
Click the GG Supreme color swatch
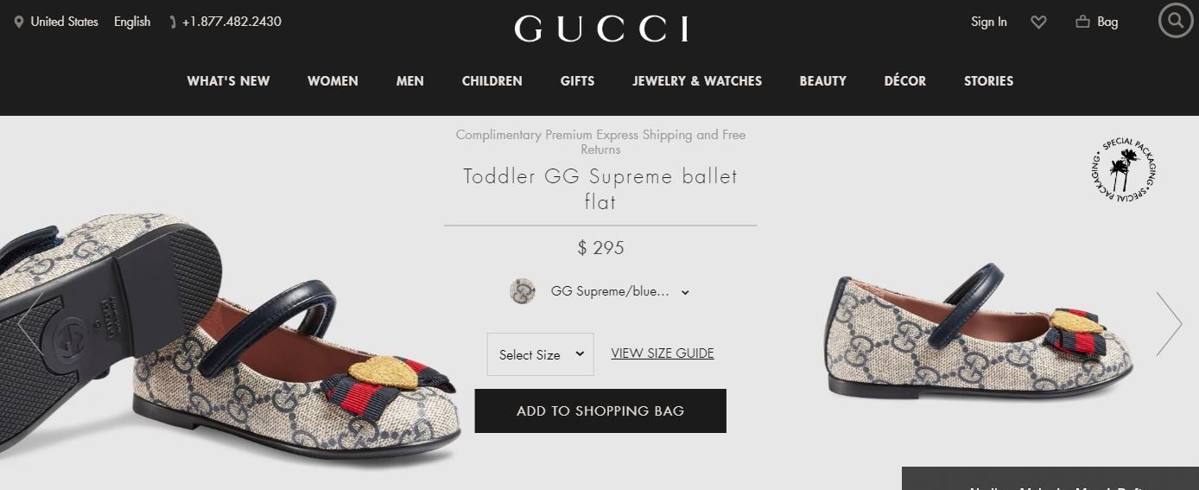click(523, 291)
